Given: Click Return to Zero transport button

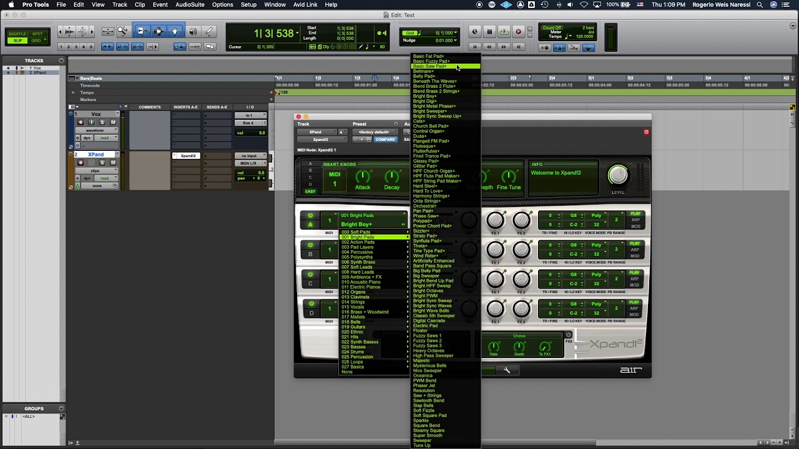Looking at the screenshot, I should 475,47.
